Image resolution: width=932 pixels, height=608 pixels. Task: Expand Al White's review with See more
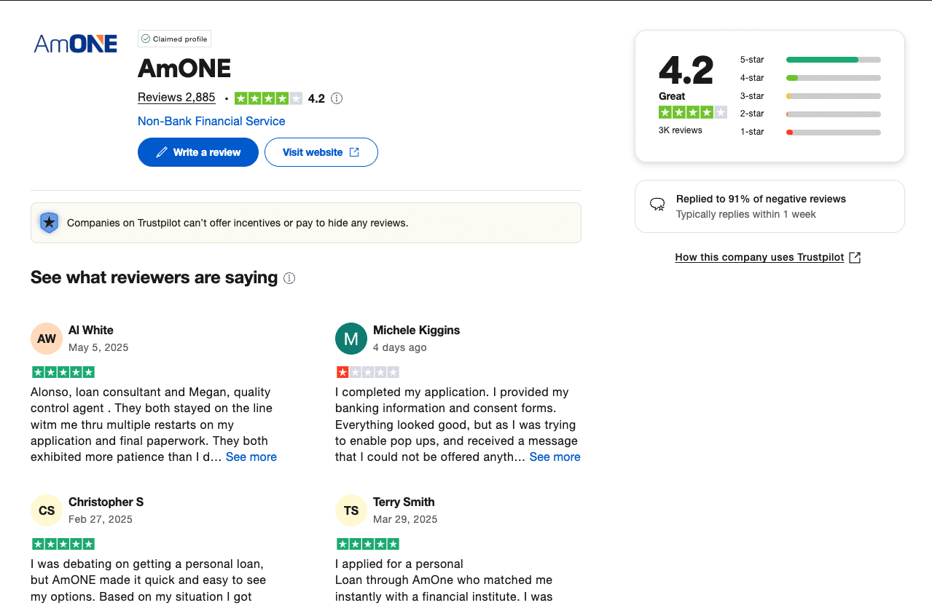pyautogui.click(x=251, y=457)
